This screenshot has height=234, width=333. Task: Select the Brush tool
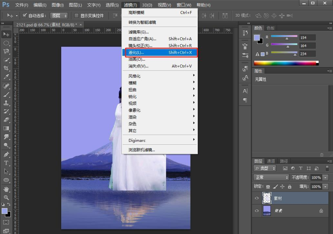(6, 94)
